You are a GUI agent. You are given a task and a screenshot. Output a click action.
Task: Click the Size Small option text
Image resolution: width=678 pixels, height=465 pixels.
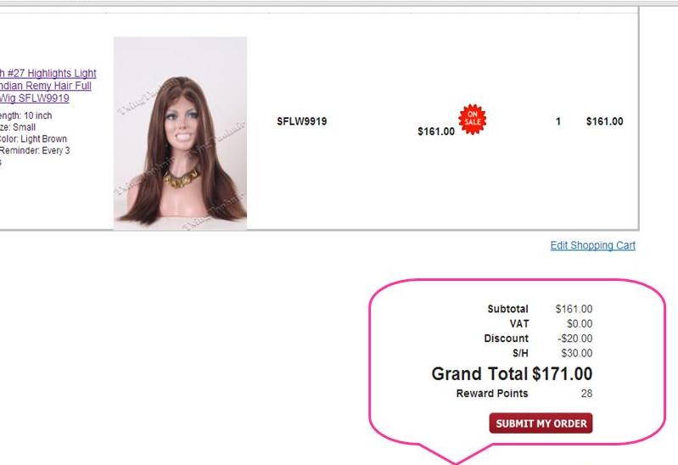[x=18, y=127]
